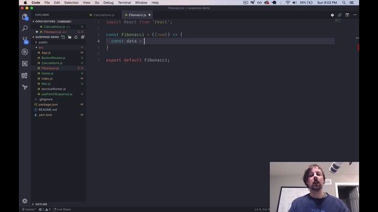Open the Apple menu
This screenshot has width=378, height=212.
pos(25,2)
